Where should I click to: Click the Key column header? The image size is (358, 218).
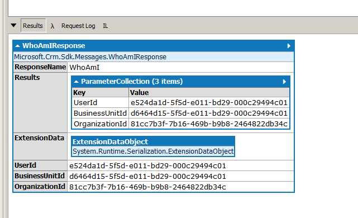coord(100,93)
